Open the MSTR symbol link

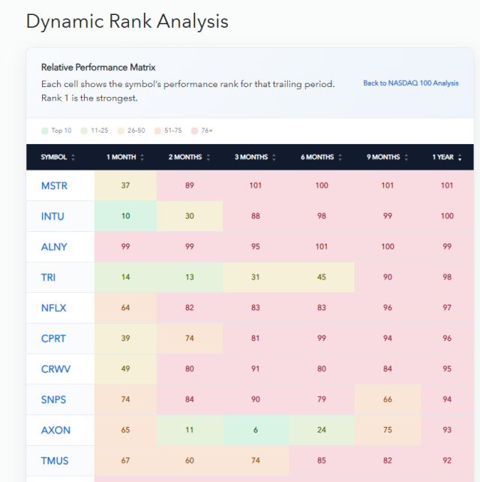pyautogui.click(x=54, y=185)
